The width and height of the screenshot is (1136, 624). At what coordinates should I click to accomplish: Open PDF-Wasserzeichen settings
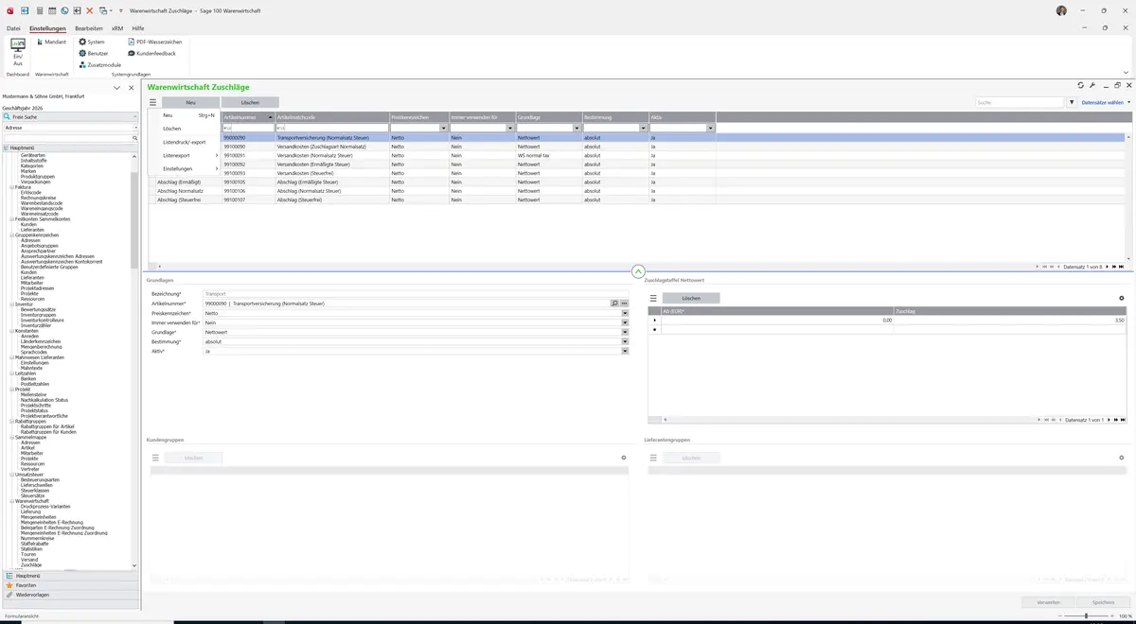(x=155, y=43)
